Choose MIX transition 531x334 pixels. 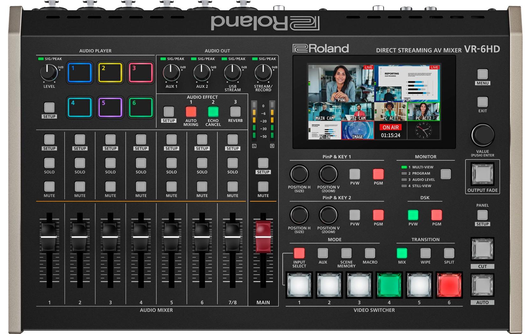tap(402, 253)
